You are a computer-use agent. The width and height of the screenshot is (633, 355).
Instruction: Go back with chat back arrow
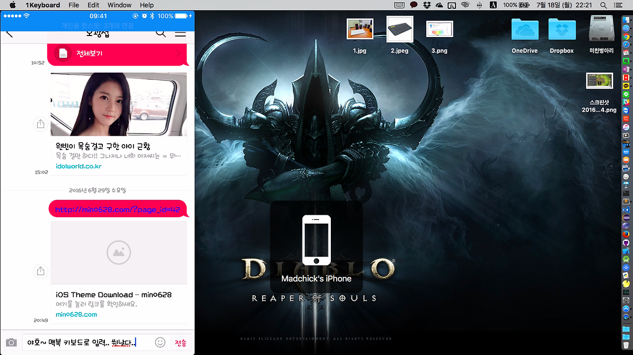coord(9,34)
